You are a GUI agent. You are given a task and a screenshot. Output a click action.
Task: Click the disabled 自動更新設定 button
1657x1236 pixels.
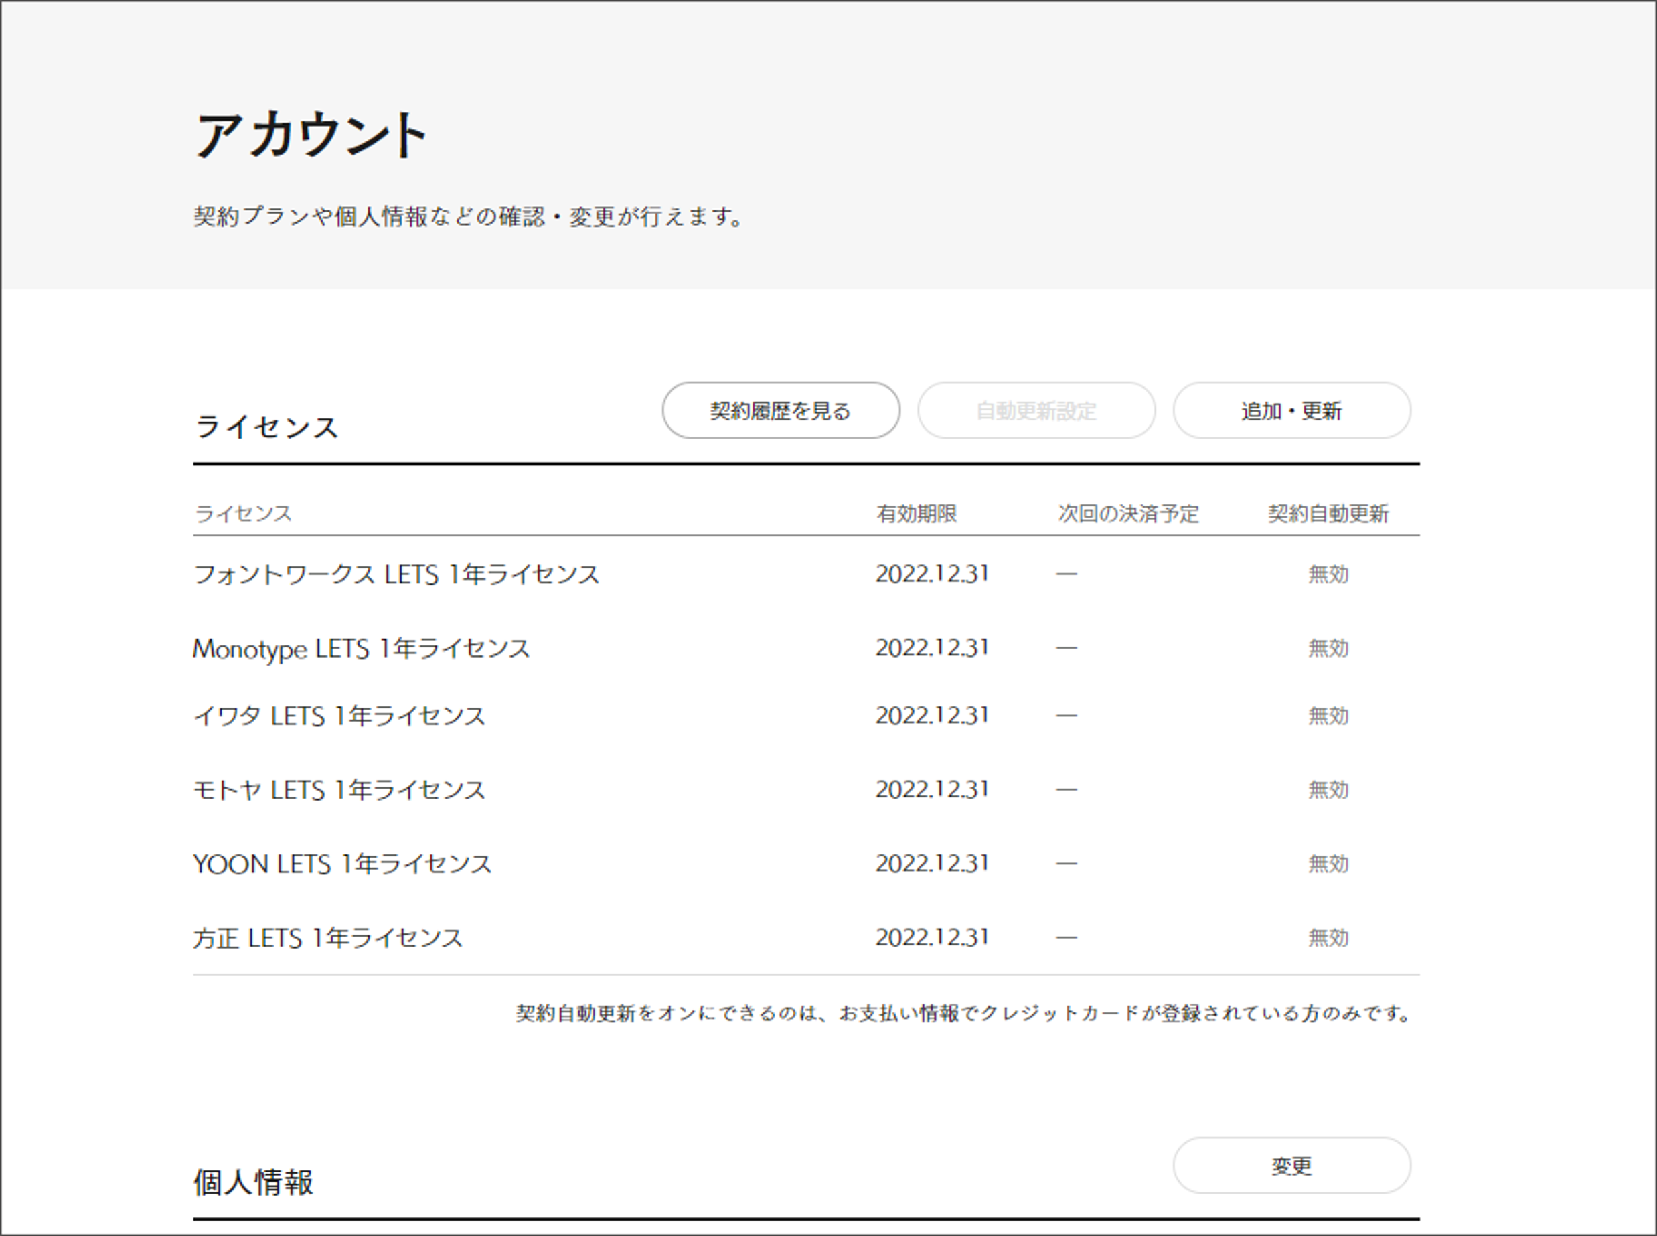(x=1037, y=410)
